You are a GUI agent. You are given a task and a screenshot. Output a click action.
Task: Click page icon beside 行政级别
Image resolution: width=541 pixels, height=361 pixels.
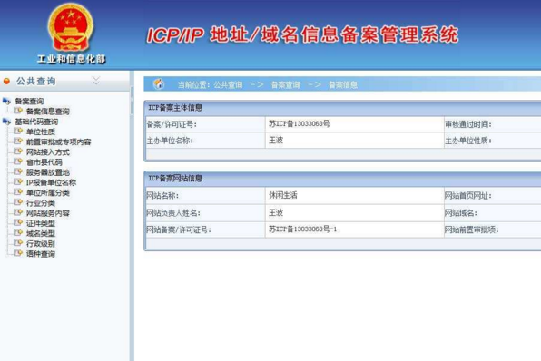(x=18, y=243)
